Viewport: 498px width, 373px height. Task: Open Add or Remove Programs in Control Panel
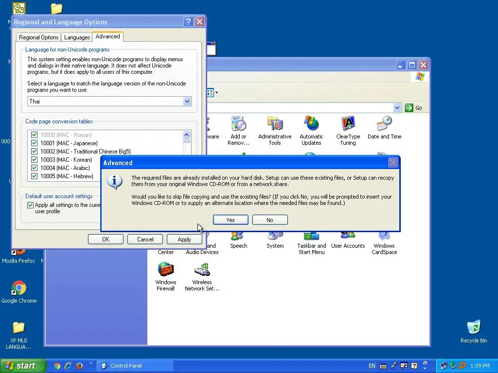pyautogui.click(x=238, y=131)
